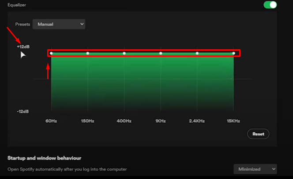Click the -12dB scale label
Viewport: 293px width, 179px height.
click(x=23, y=111)
